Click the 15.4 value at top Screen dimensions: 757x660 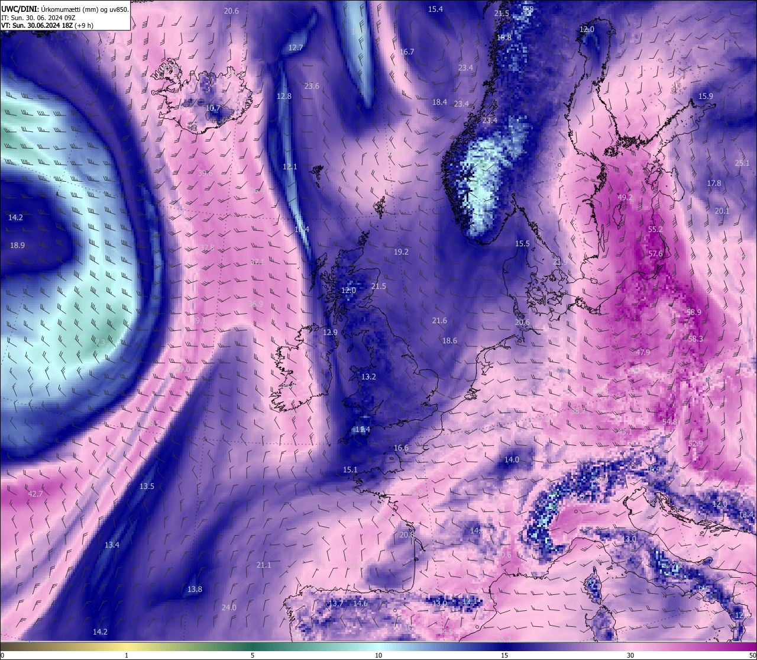pyautogui.click(x=435, y=9)
